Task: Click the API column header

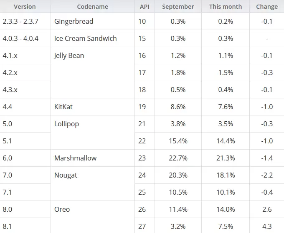Action: tap(145, 7)
